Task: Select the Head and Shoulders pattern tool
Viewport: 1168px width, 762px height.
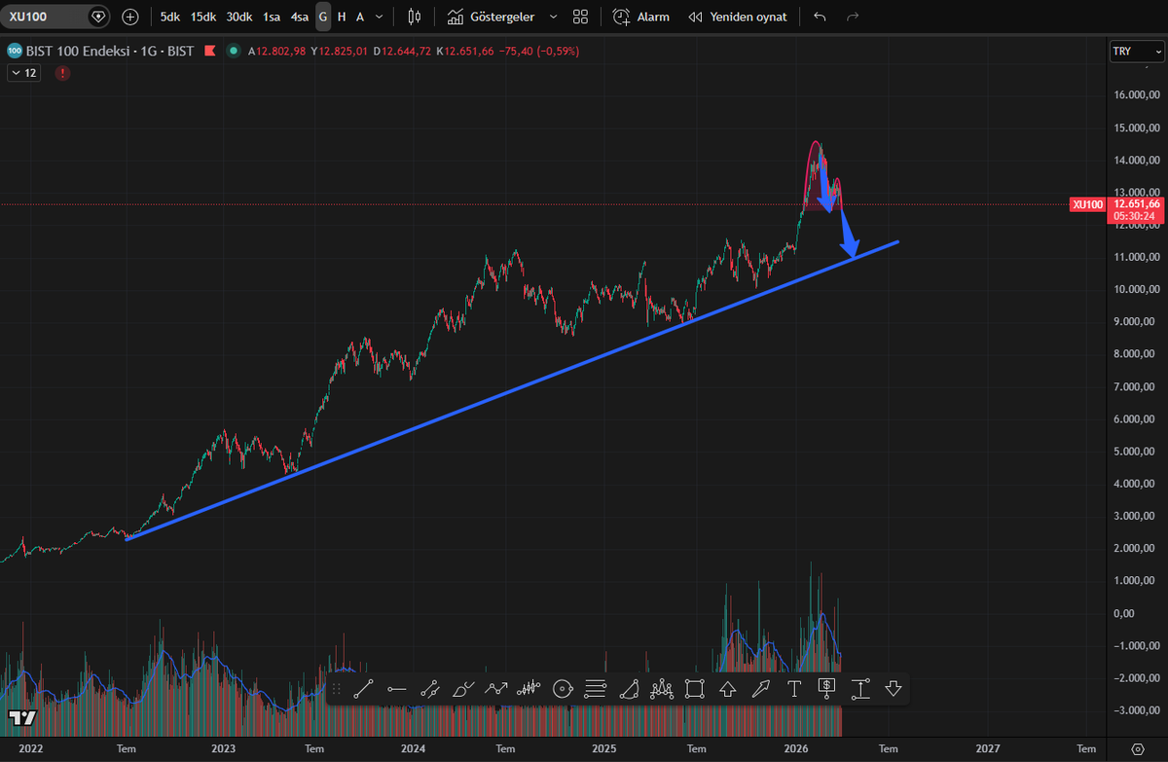Action: coord(662,690)
